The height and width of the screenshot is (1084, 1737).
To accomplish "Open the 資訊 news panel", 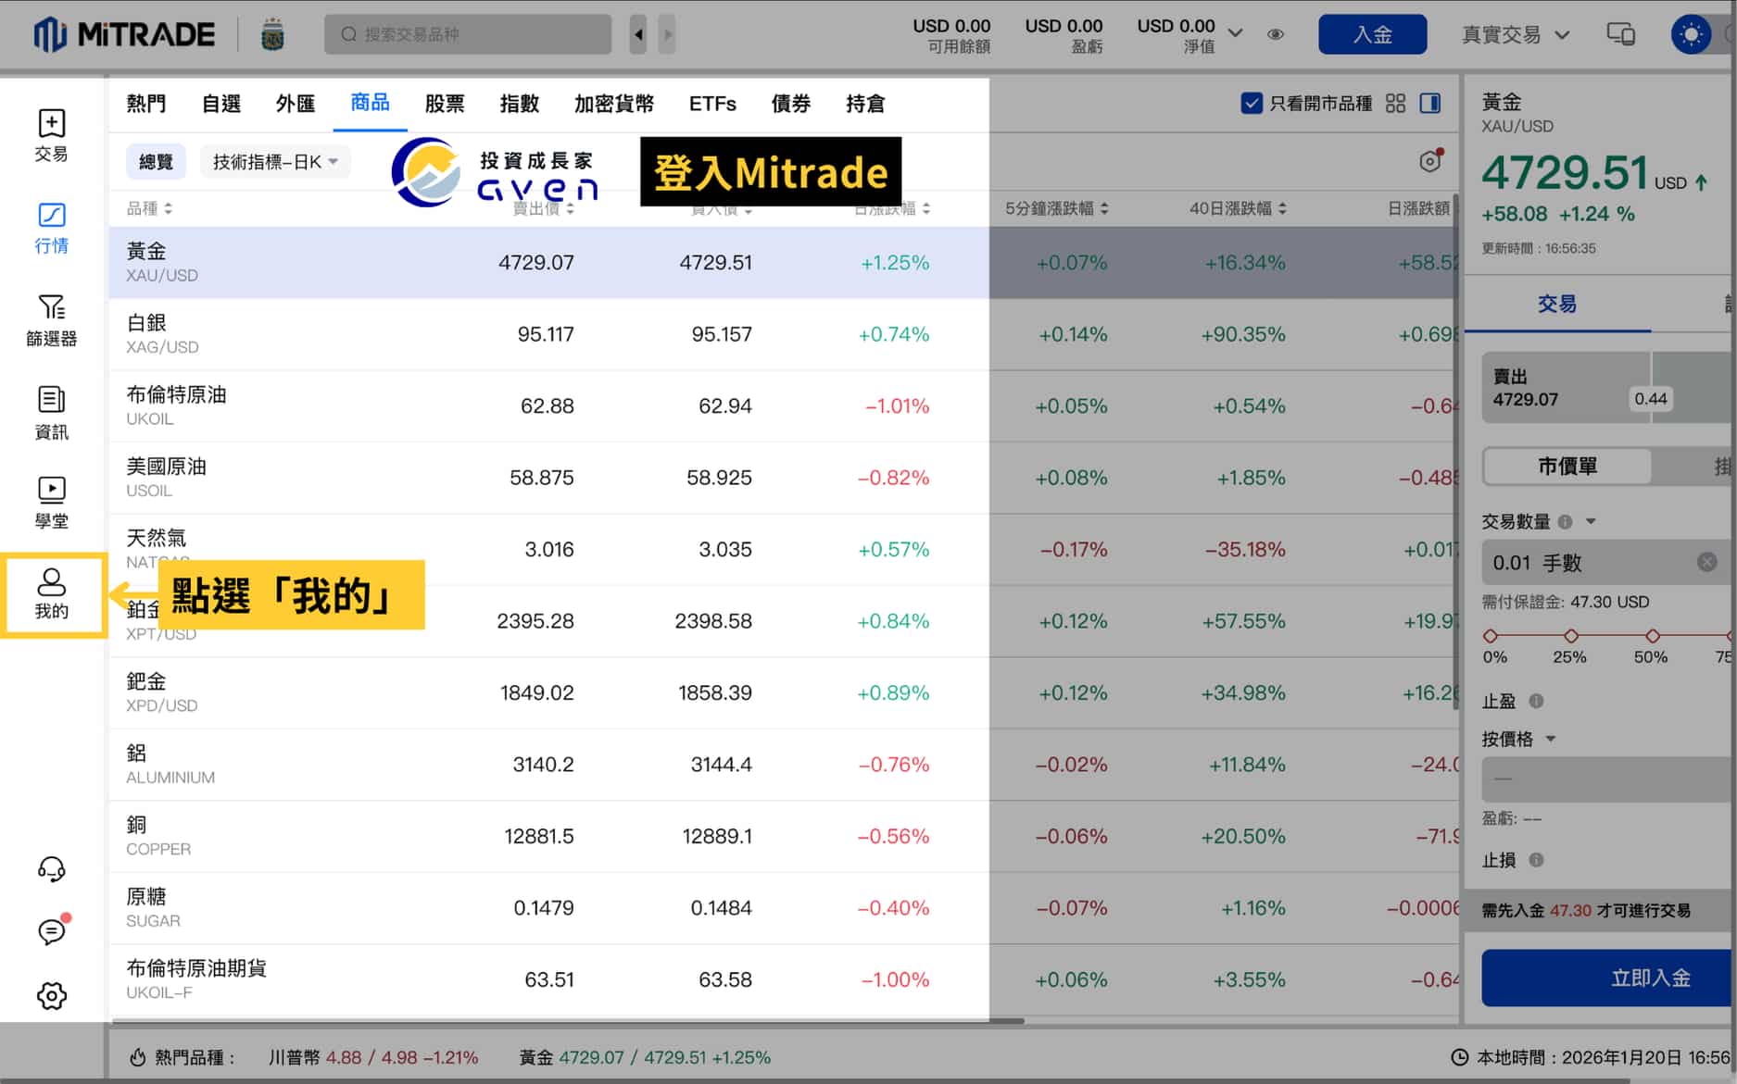I will coord(51,412).
